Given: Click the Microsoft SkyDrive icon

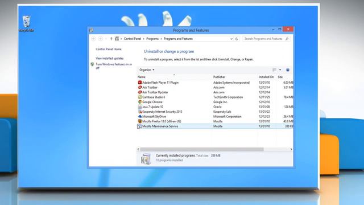Looking at the screenshot, I should (x=140, y=116).
